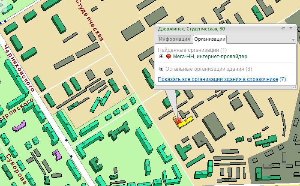
Task: Click the red marker on the map
Action: 178,121
